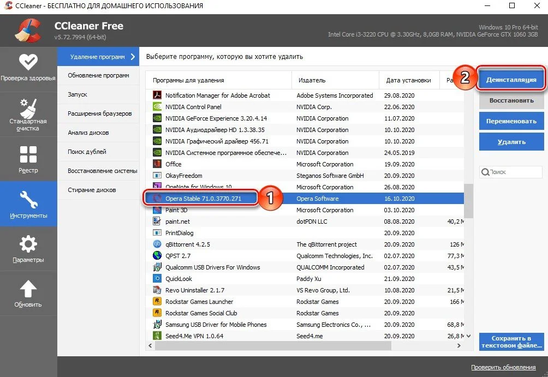Click Qualcomm Technologies, Inc. publisher cell
This screenshot has width=548, height=377.
335,256
